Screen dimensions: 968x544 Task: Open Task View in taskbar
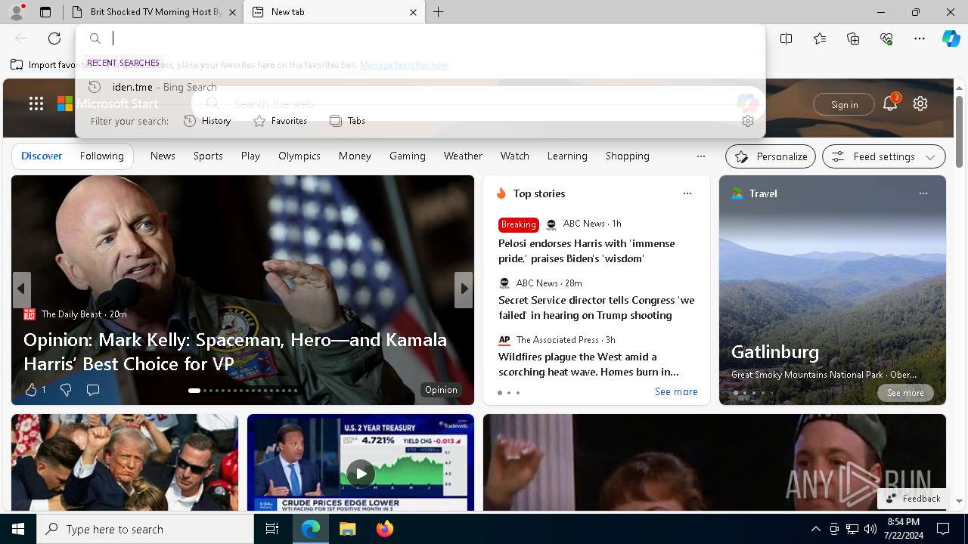pyautogui.click(x=272, y=529)
